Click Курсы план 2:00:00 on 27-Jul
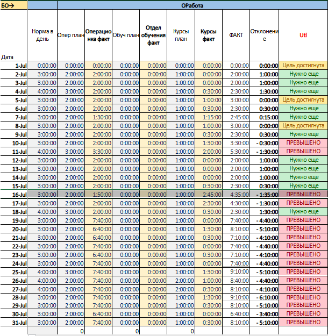The image size is (328, 336). (x=181, y=289)
